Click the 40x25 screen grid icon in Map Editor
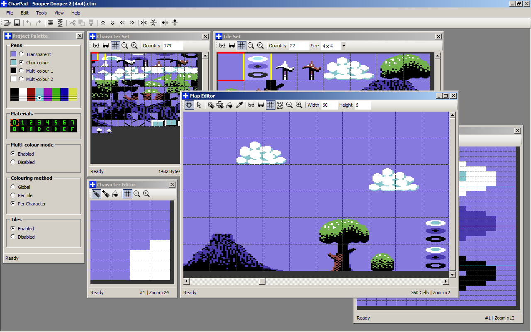 pyautogui.click(x=280, y=105)
